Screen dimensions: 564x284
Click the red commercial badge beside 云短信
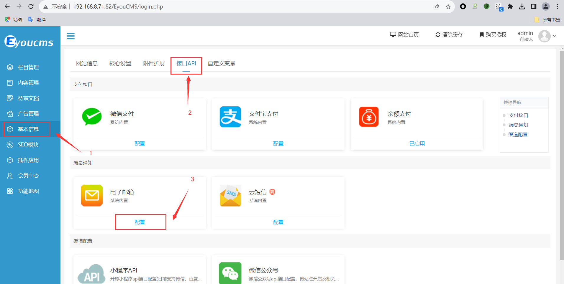click(x=272, y=192)
